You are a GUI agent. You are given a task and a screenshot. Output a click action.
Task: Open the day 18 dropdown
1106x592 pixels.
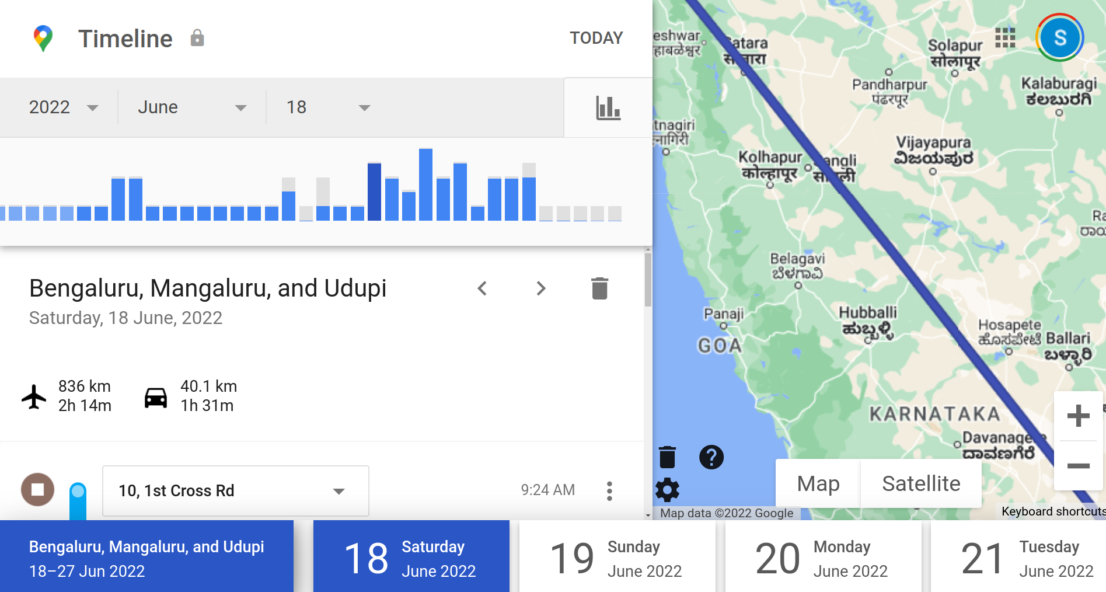point(328,107)
